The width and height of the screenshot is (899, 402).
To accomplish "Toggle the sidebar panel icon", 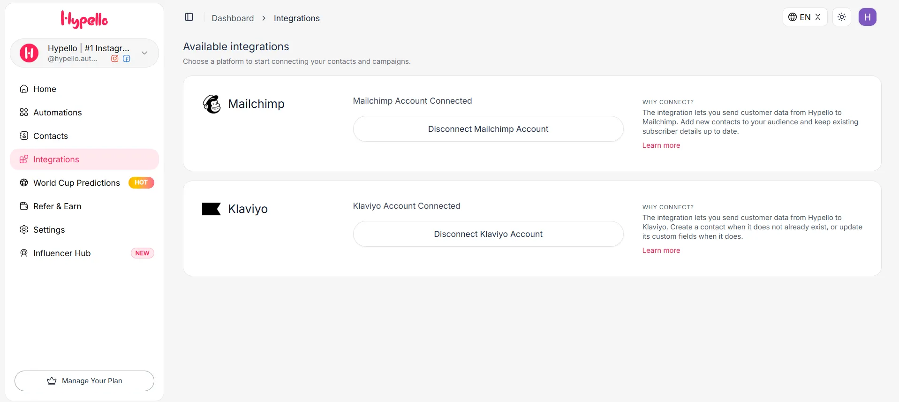I will [189, 17].
